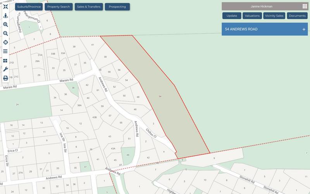Open the apps grid icon beside Janine Hickman

(304, 7)
